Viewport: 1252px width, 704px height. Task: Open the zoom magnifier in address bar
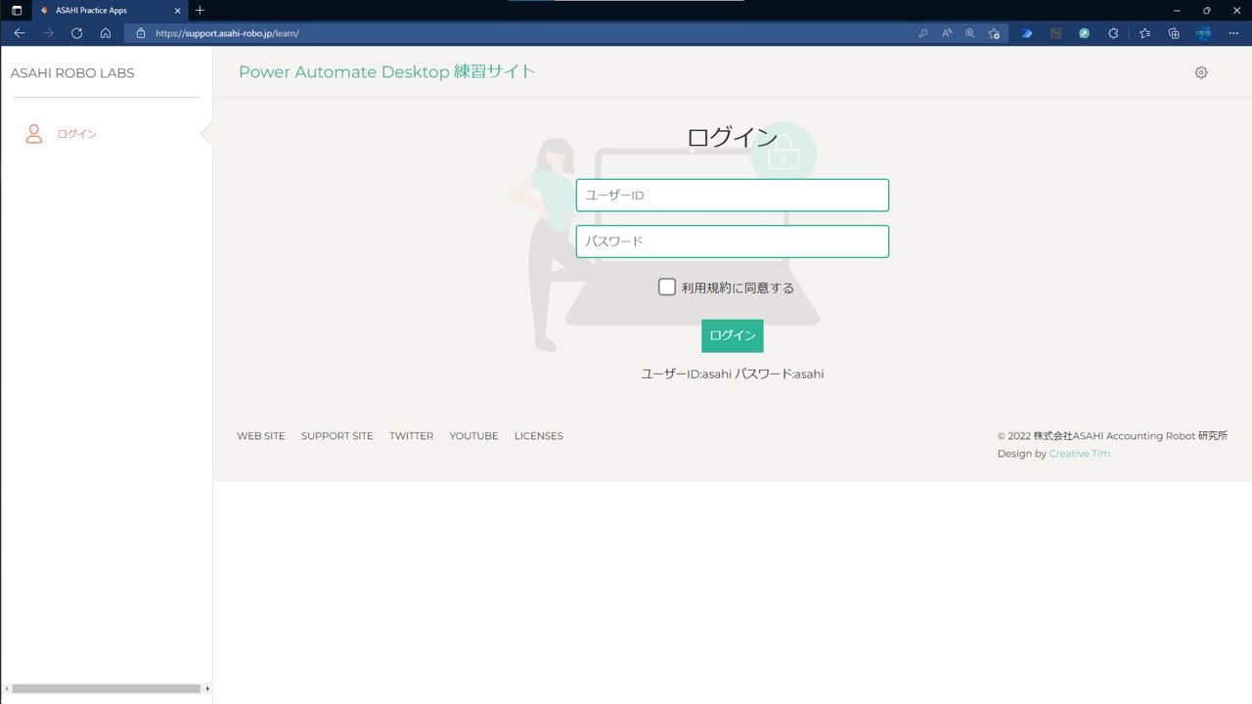(x=970, y=33)
